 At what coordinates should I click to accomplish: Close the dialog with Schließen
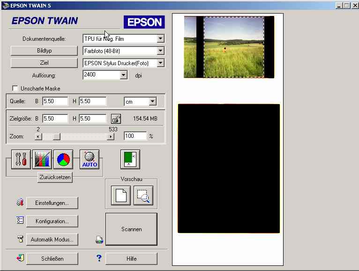(x=52, y=259)
